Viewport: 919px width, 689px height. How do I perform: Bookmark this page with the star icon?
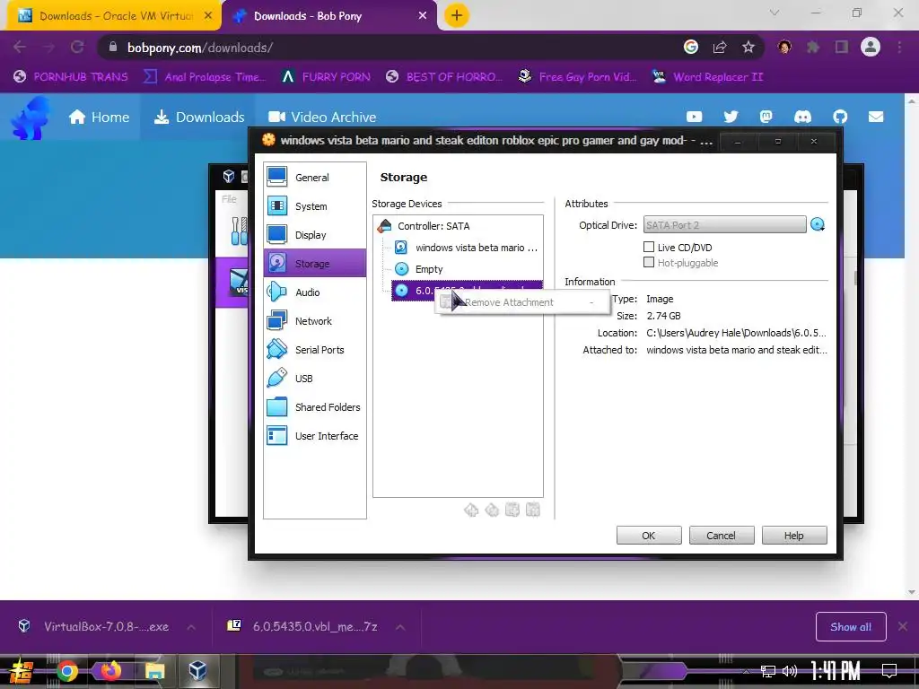click(748, 48)
